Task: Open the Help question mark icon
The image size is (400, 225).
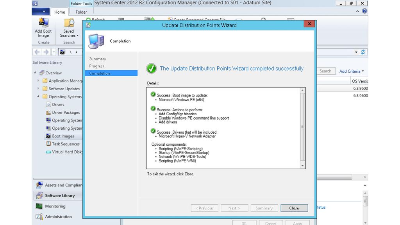Action: click(x=364, y=11)
